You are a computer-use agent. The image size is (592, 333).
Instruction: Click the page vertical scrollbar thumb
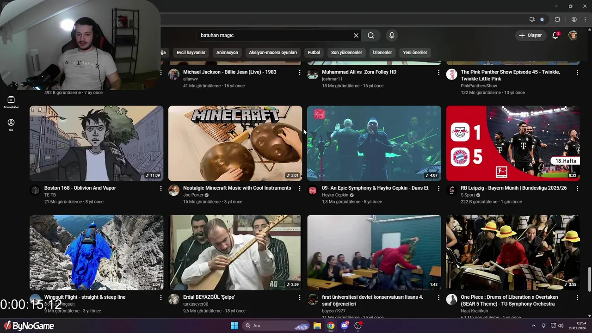click(589, 280)
